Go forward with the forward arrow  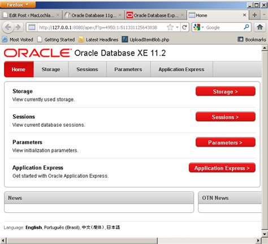coord(18,27)
